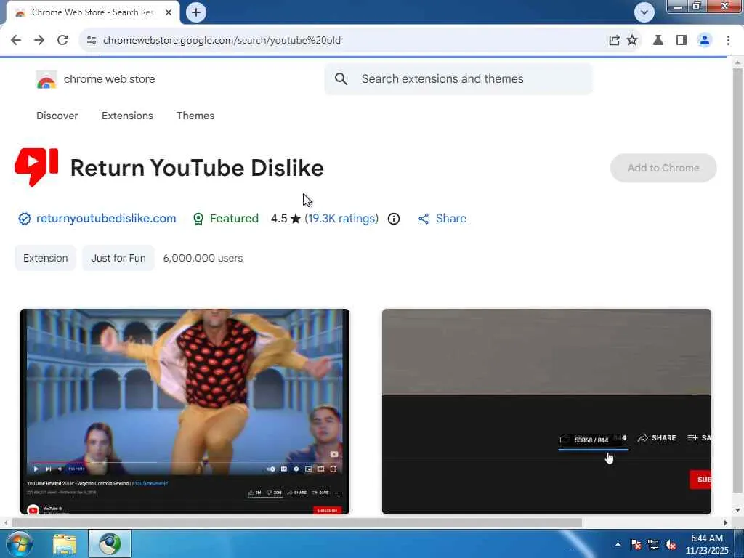Expand the tab search dropdown arrow
Viewport: 744px width, 558px height.
(x=644, y=12)
